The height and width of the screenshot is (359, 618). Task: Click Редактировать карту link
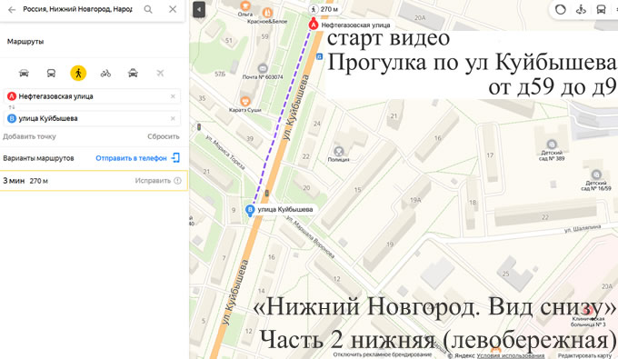click(584, 355)
